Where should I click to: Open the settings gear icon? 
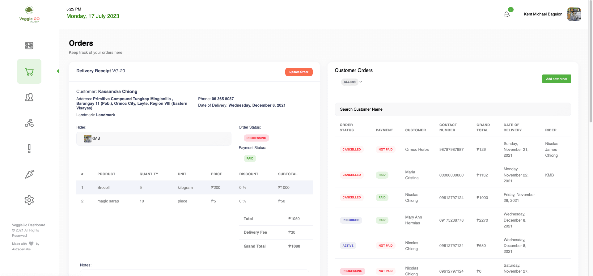(x=29, y=200)
